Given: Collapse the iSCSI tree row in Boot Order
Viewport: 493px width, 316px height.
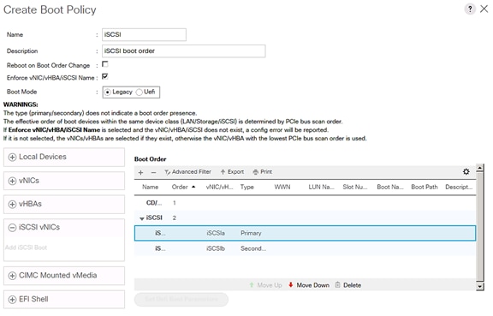Looking at the screenshot, I should point(142,218).
